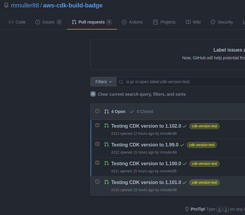
Task: Select the Pull requests tab
Action: click(92, 22)
